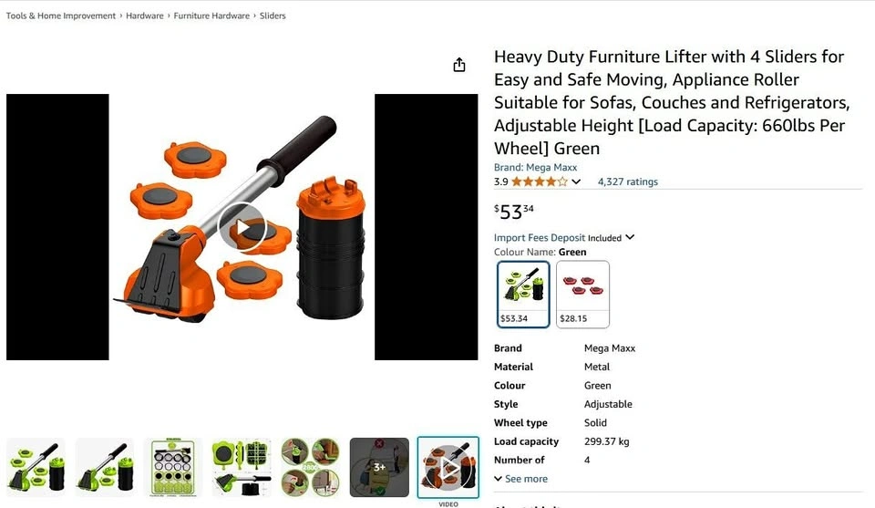Expand product details with See more
Screen dimensions: 875x508
click(520, 479)
